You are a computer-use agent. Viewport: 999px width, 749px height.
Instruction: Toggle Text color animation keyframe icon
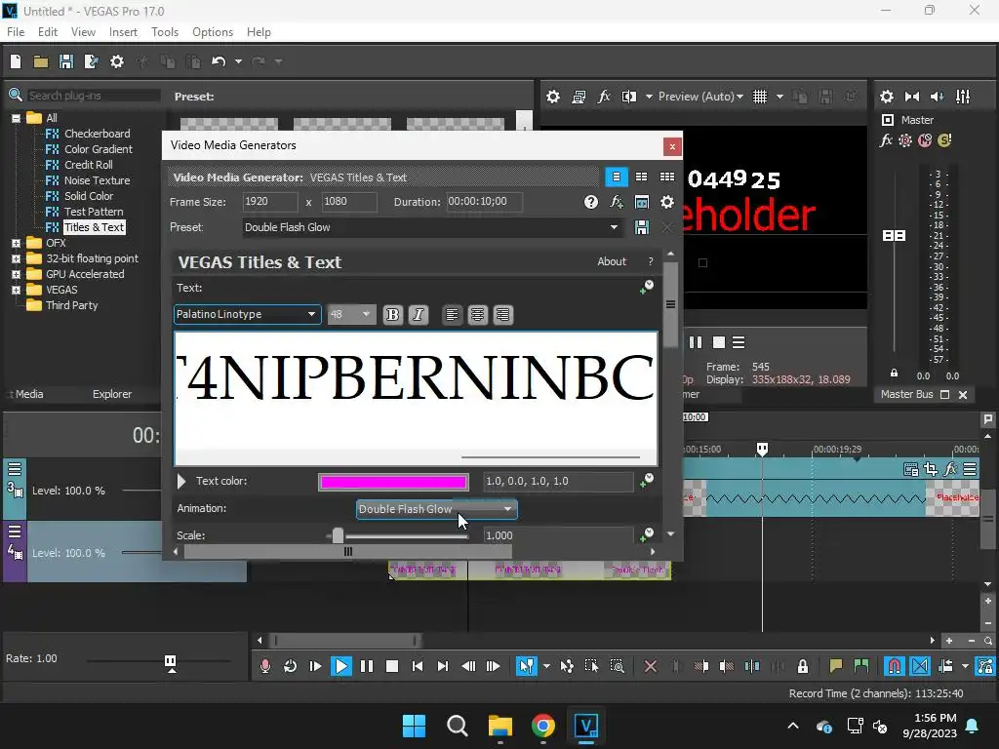[647, 481]
